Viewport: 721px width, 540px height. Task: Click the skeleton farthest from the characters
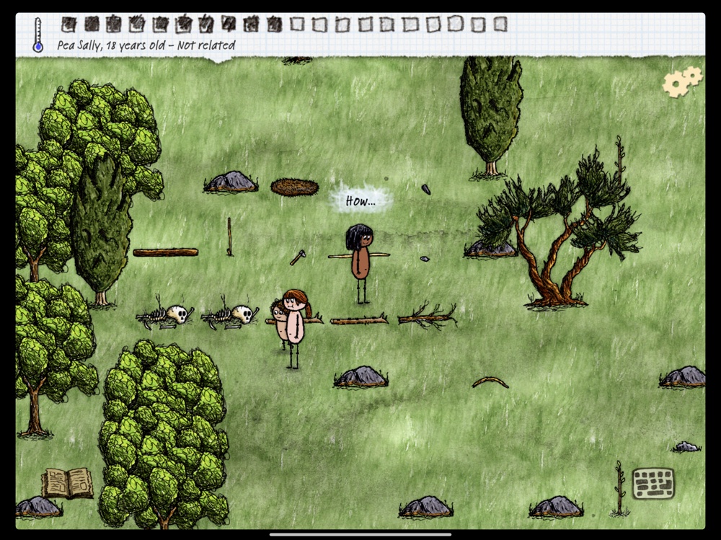coord(164,316)
